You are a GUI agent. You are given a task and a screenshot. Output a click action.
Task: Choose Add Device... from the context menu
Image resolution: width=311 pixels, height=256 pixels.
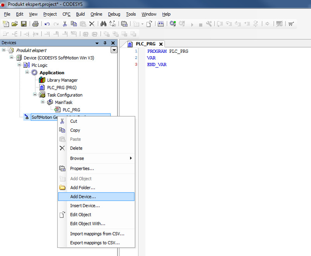pyautogui.click(x=96, y=197)
